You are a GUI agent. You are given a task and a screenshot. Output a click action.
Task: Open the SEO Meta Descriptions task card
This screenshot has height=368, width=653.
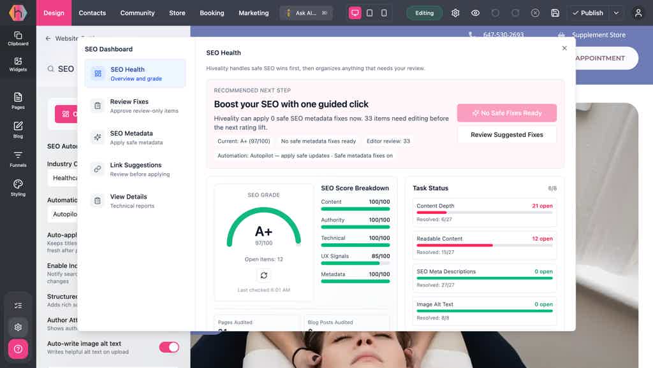pyautogui.click(x=485, y=278)
